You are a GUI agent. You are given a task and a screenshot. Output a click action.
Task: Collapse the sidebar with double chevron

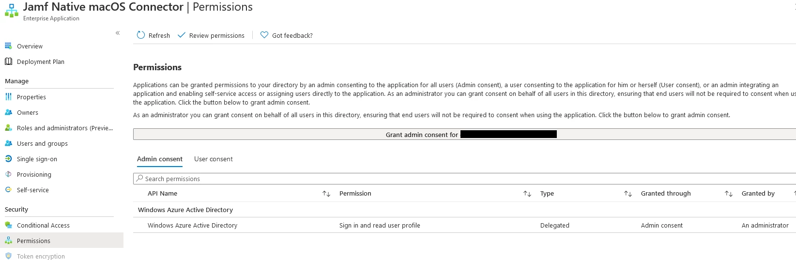(x=118, y=33)
